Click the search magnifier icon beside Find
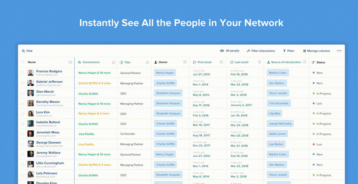The height and width of the screenshot is (184, 358). 23,51
